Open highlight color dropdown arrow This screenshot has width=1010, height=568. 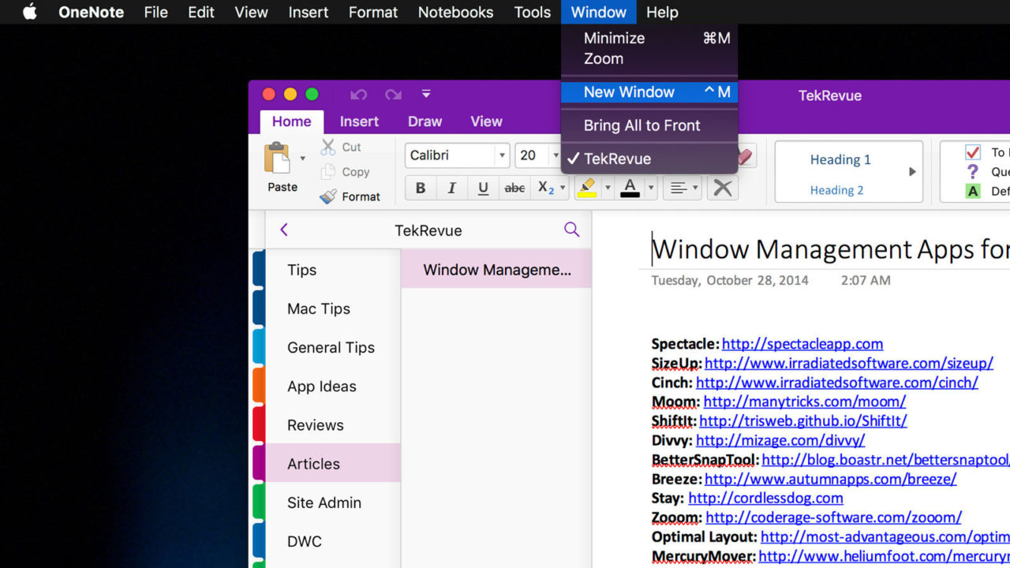tap(608, 188)
